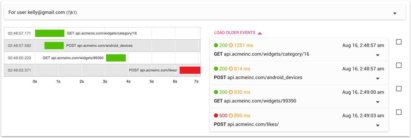Image resolution: width=411 pixels, height=138 pixels.
Task: Check the box for GET widgets/category/16 event
Action: tap(399, 42)
